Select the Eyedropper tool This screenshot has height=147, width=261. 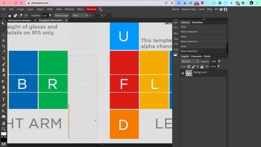coord(4,52)
